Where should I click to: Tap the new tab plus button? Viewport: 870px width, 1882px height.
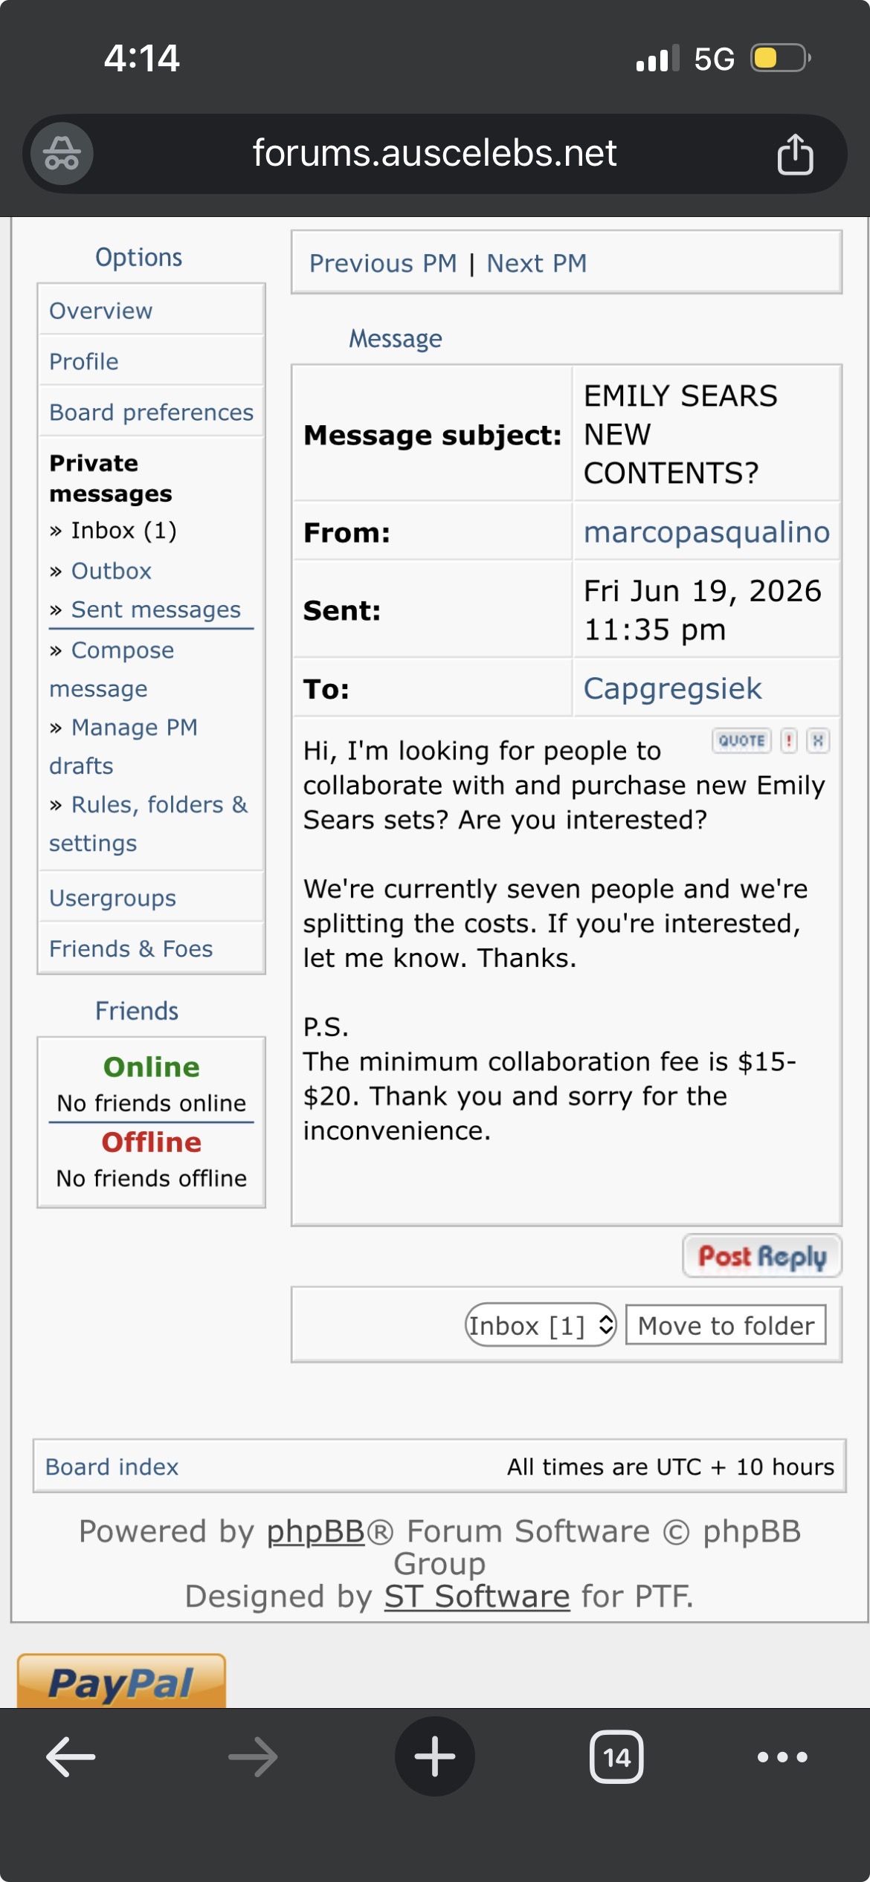click(x=434, y=1756)
